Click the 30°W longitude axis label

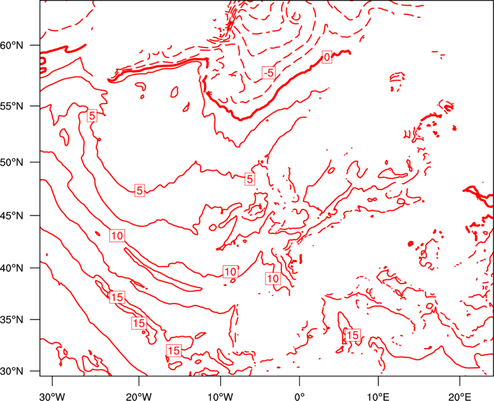[x=52, y=397]
